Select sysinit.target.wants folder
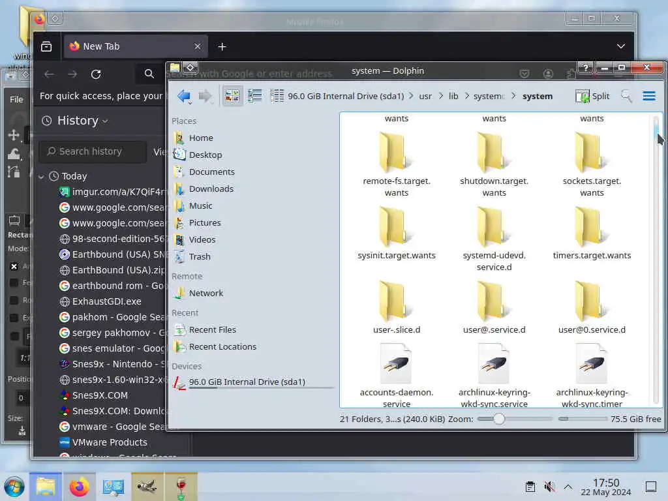Image resolution: width=668 pixels, height=501 pixels. [x=396, y=233]
